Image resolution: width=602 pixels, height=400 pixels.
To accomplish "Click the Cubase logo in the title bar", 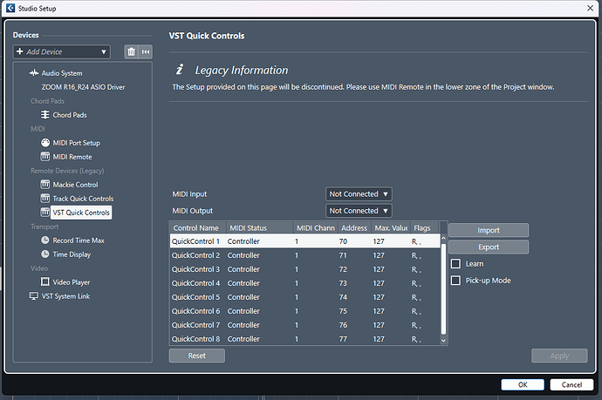I will point(10,8).
